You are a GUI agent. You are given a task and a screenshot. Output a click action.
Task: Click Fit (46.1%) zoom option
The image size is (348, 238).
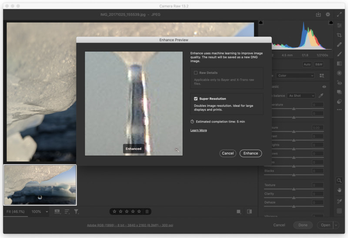15,212
